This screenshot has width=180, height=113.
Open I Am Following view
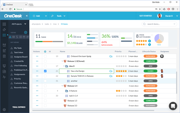pos(20,66)
